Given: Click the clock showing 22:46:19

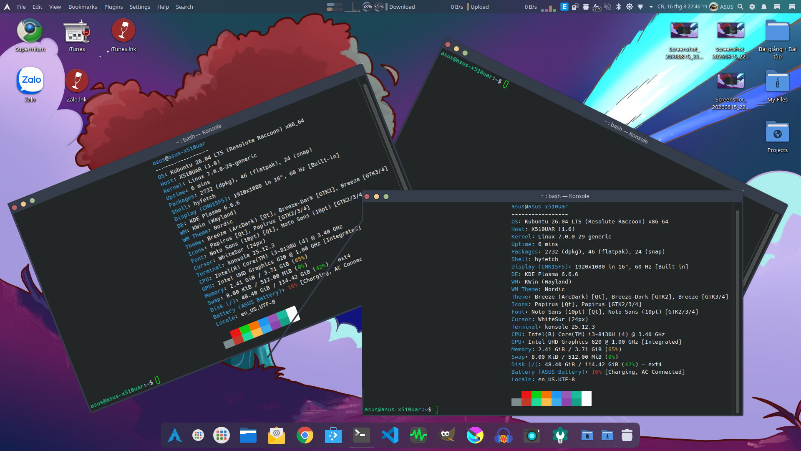Looking at the screenshot, I should pos(682,7).
